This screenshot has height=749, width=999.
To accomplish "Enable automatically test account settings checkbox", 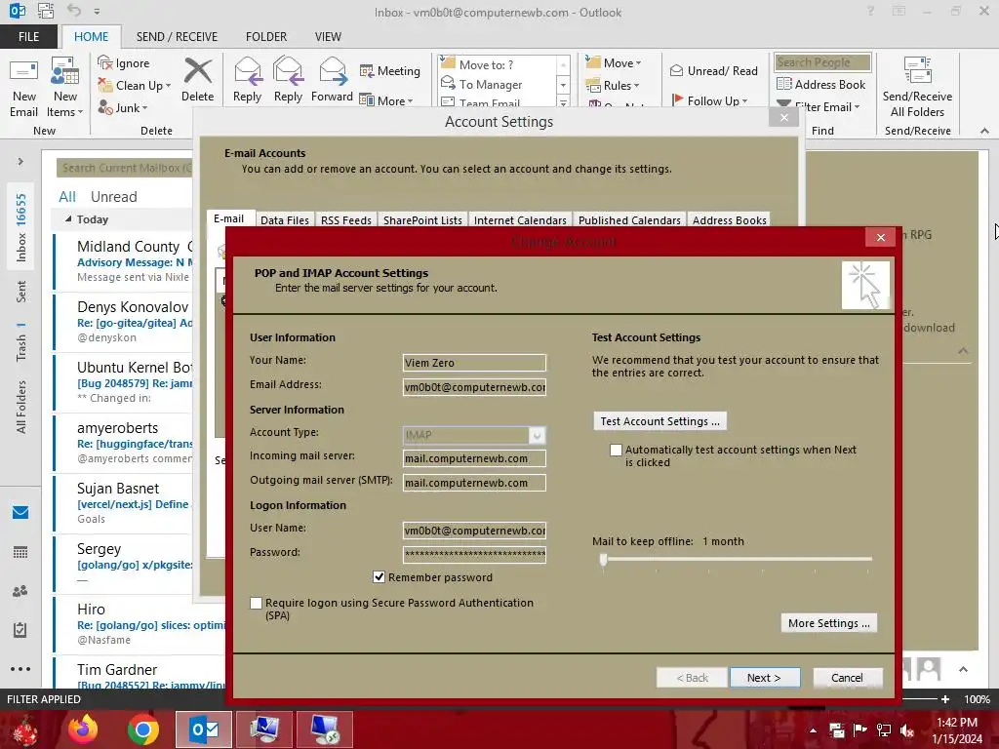I will click(616, 450).
